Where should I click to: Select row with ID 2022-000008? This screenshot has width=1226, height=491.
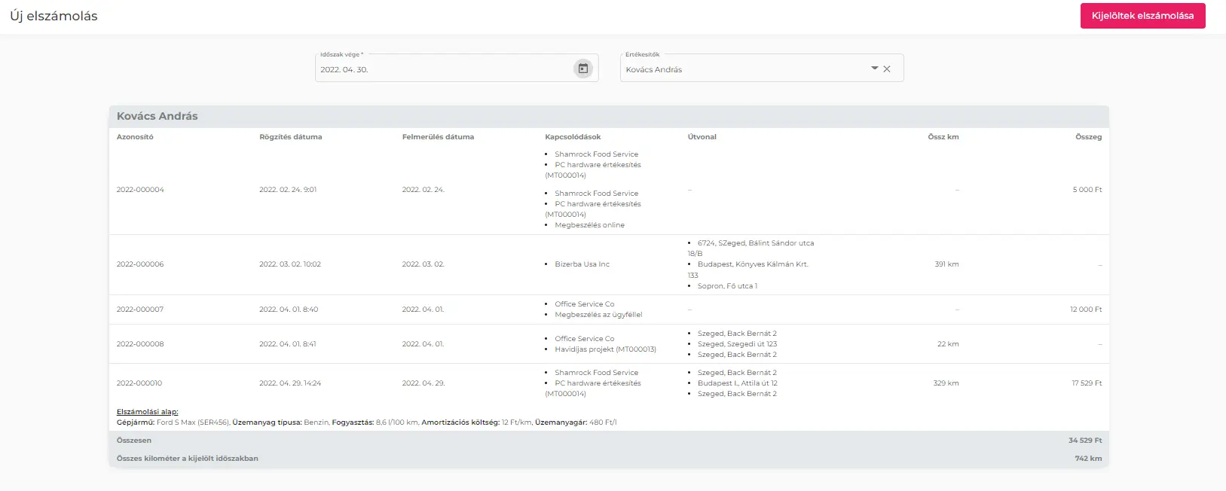140,344
